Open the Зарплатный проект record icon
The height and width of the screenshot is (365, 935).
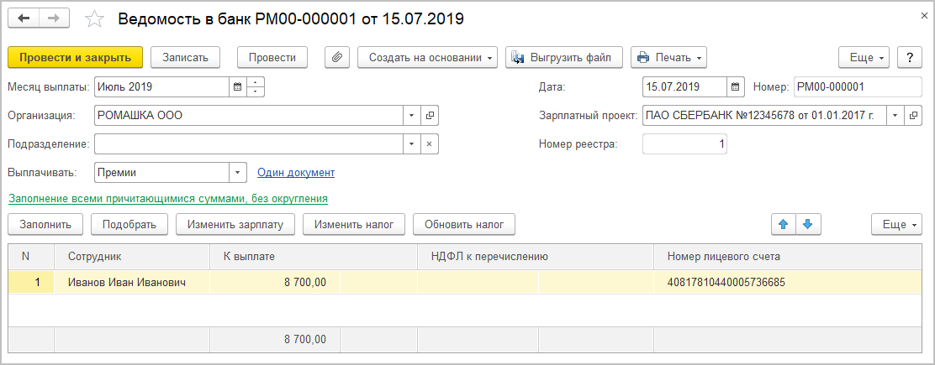tap(912, 115)
